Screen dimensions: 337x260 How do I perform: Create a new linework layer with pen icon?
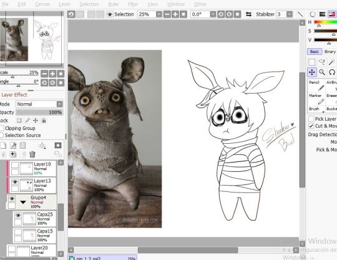click(13, 146)
